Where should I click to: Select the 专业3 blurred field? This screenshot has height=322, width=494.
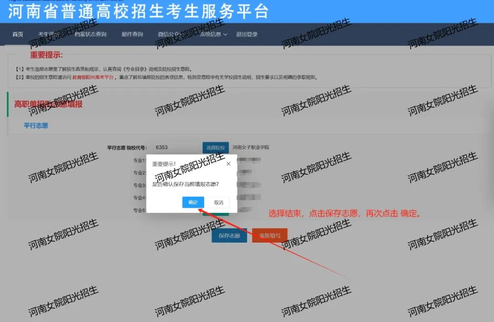pos(248,185)
